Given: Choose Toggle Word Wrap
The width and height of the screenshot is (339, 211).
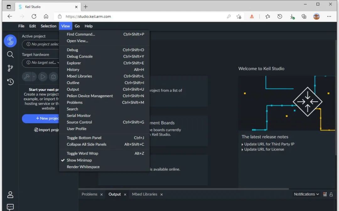Looking at the screenshot, I should (104, 153).
